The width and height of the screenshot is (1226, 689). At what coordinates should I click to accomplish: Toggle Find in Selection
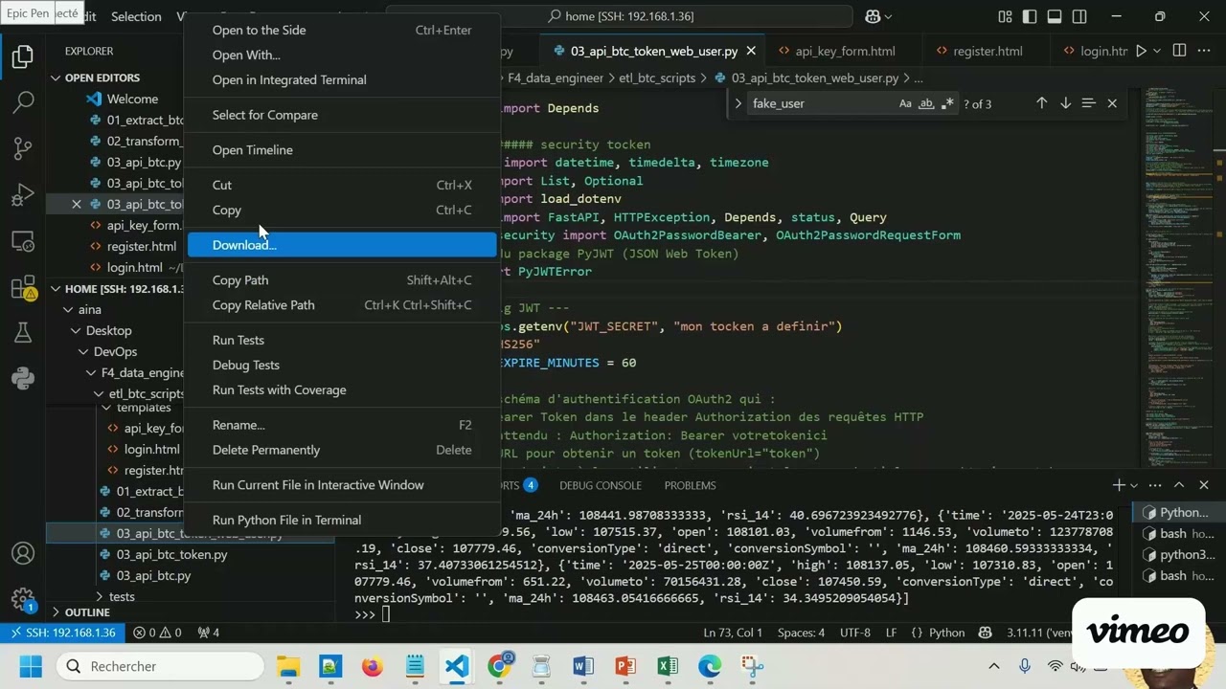(1088, 103)
